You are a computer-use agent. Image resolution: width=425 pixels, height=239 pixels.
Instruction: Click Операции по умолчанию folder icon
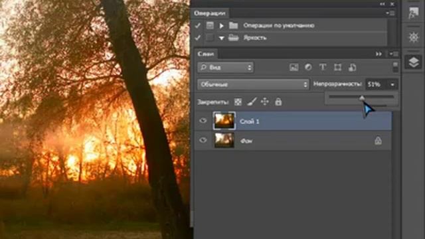pos(233,25)
